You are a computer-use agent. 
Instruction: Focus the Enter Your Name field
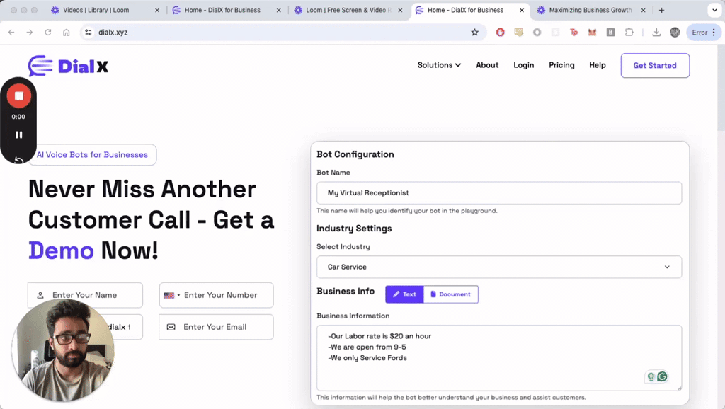coord(85,295)
